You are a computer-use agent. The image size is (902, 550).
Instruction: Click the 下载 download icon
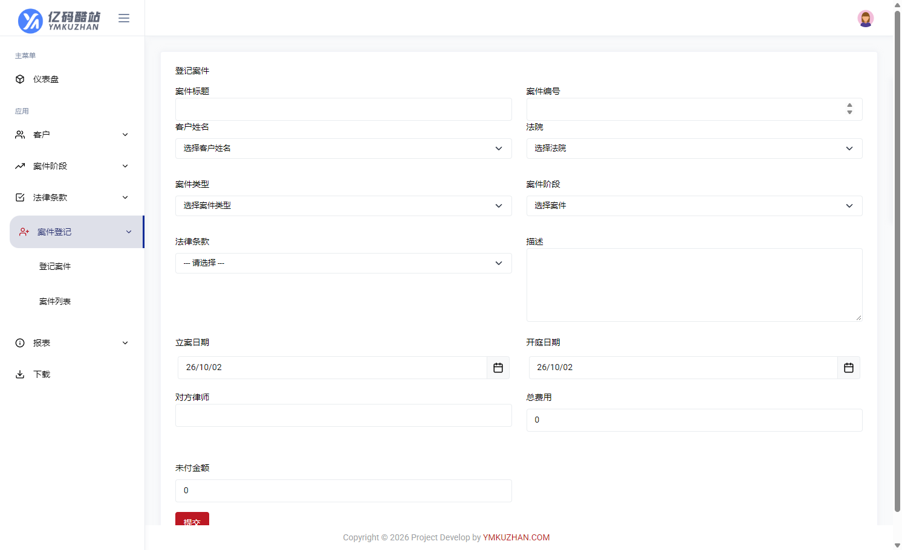click(20, 374)
